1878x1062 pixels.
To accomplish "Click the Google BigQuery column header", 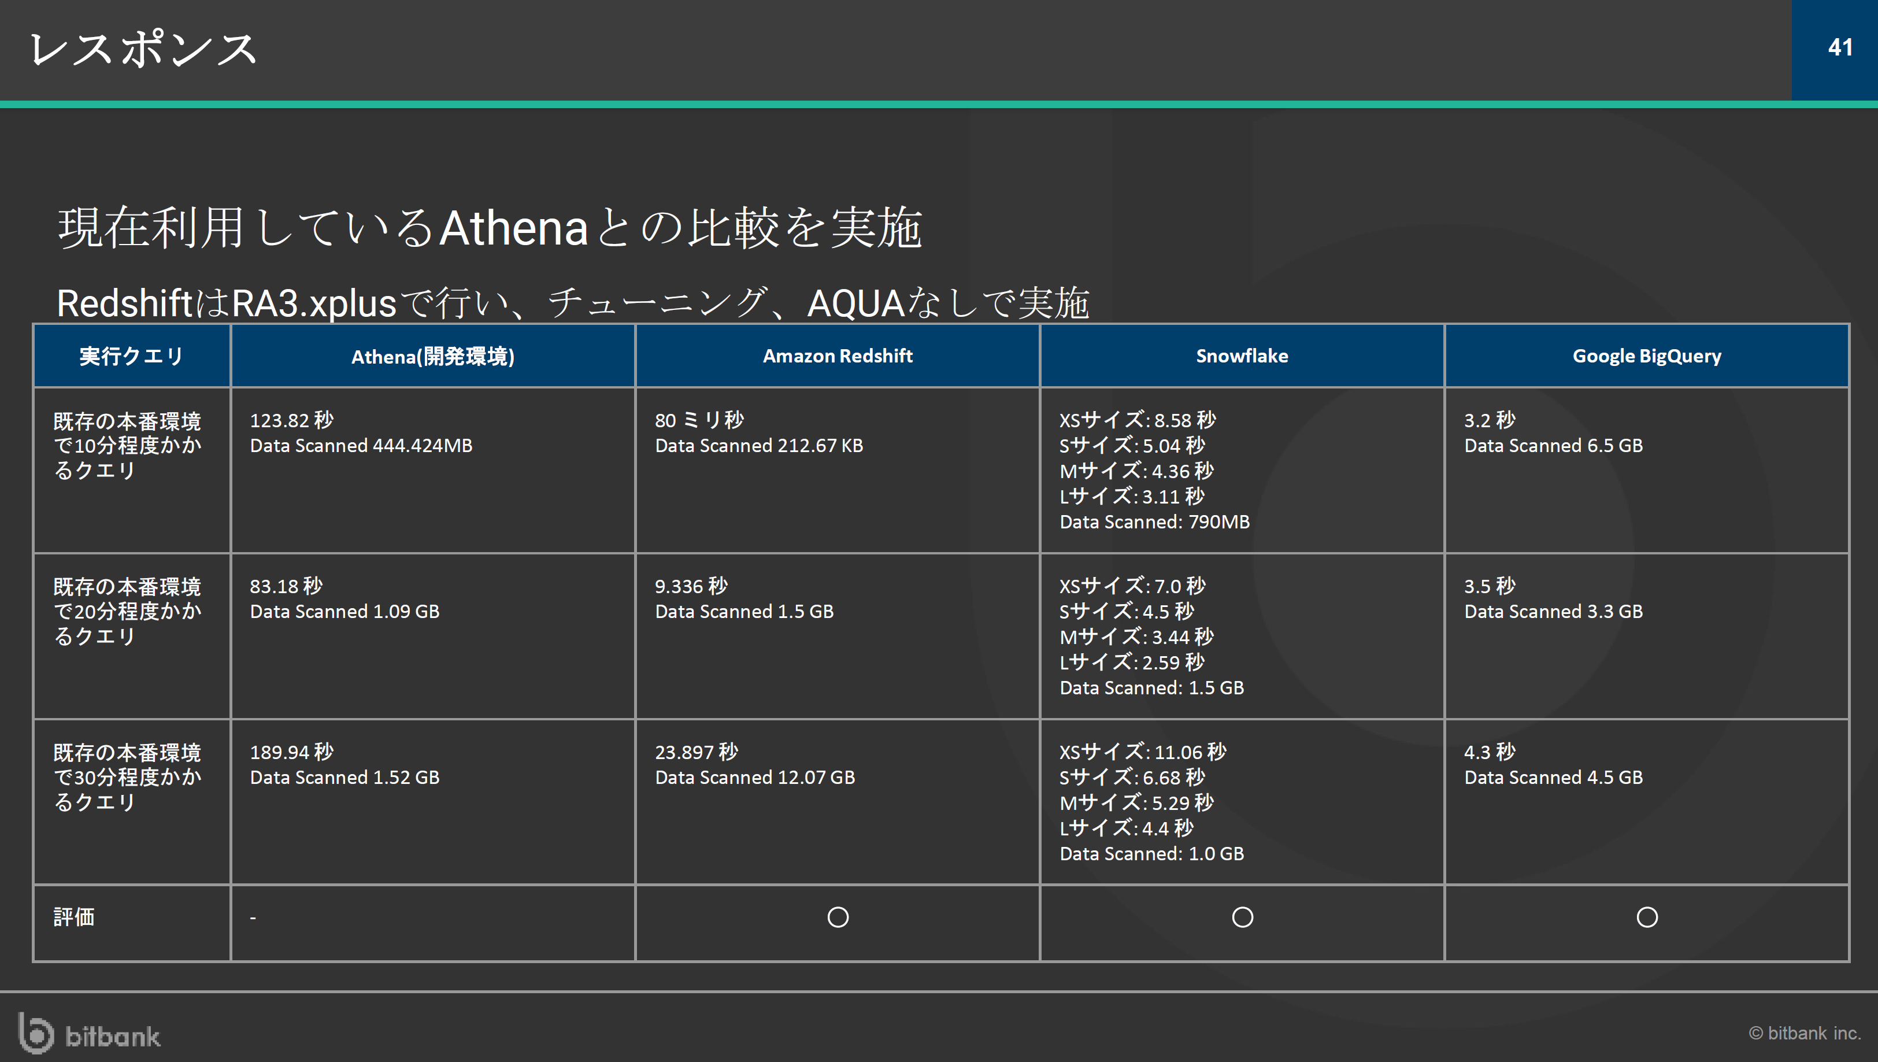I will (1647, 356).
